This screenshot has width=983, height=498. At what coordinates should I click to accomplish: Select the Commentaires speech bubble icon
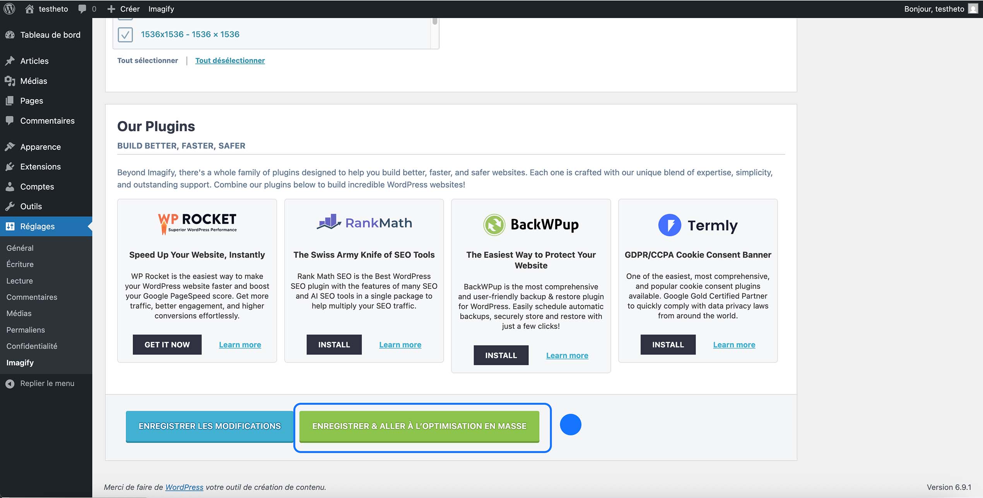point(10,121)
